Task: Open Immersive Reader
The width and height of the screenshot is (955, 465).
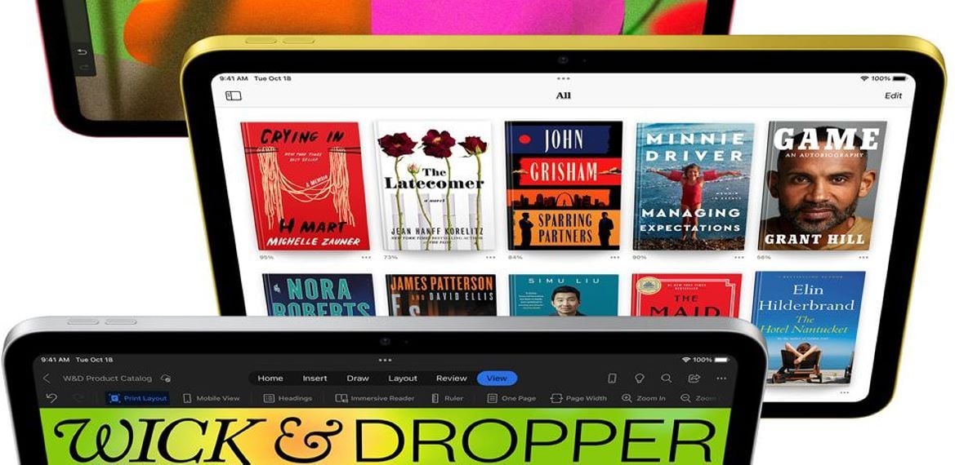Action: [x=375, y=398]
